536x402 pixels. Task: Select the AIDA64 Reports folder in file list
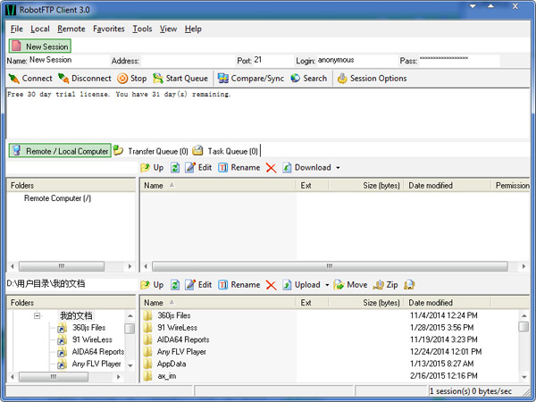(x=183, y=339)
